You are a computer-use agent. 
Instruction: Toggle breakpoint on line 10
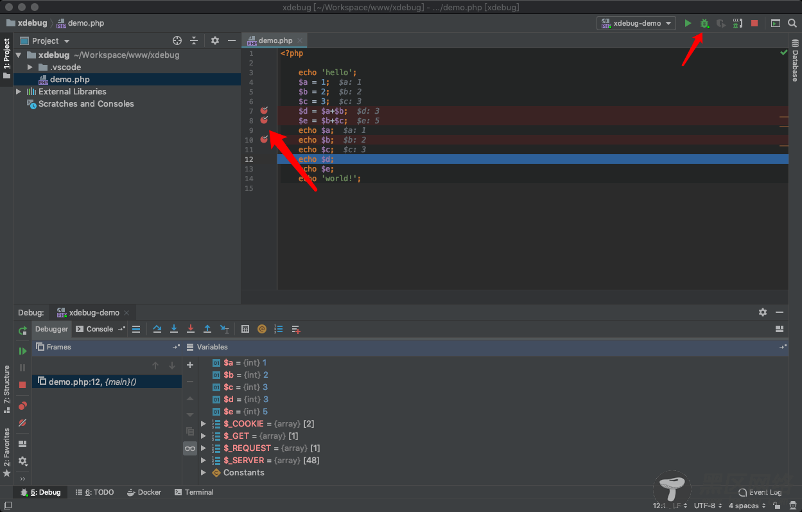pos(264,139)
